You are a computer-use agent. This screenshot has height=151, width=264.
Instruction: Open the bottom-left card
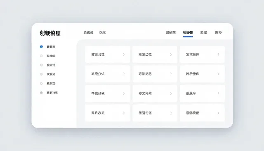pos(108,113)
